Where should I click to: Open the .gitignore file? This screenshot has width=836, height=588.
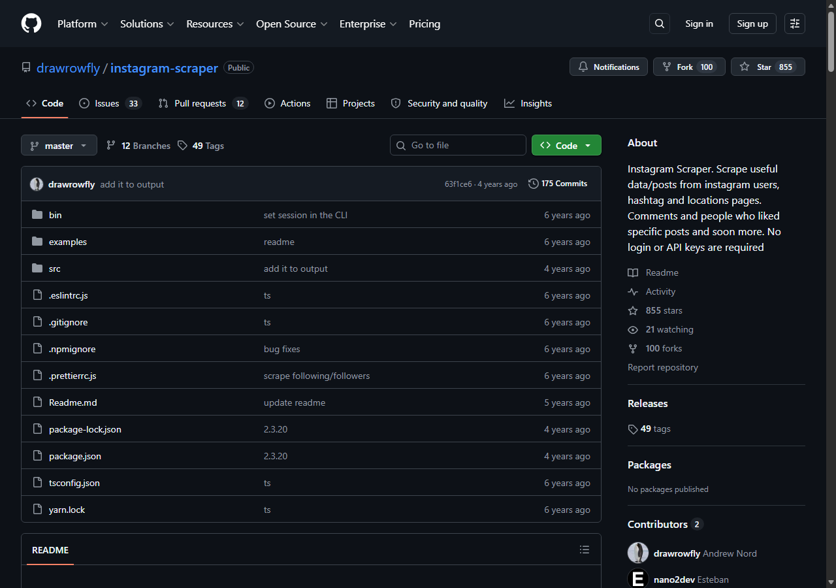pos(68,322)
